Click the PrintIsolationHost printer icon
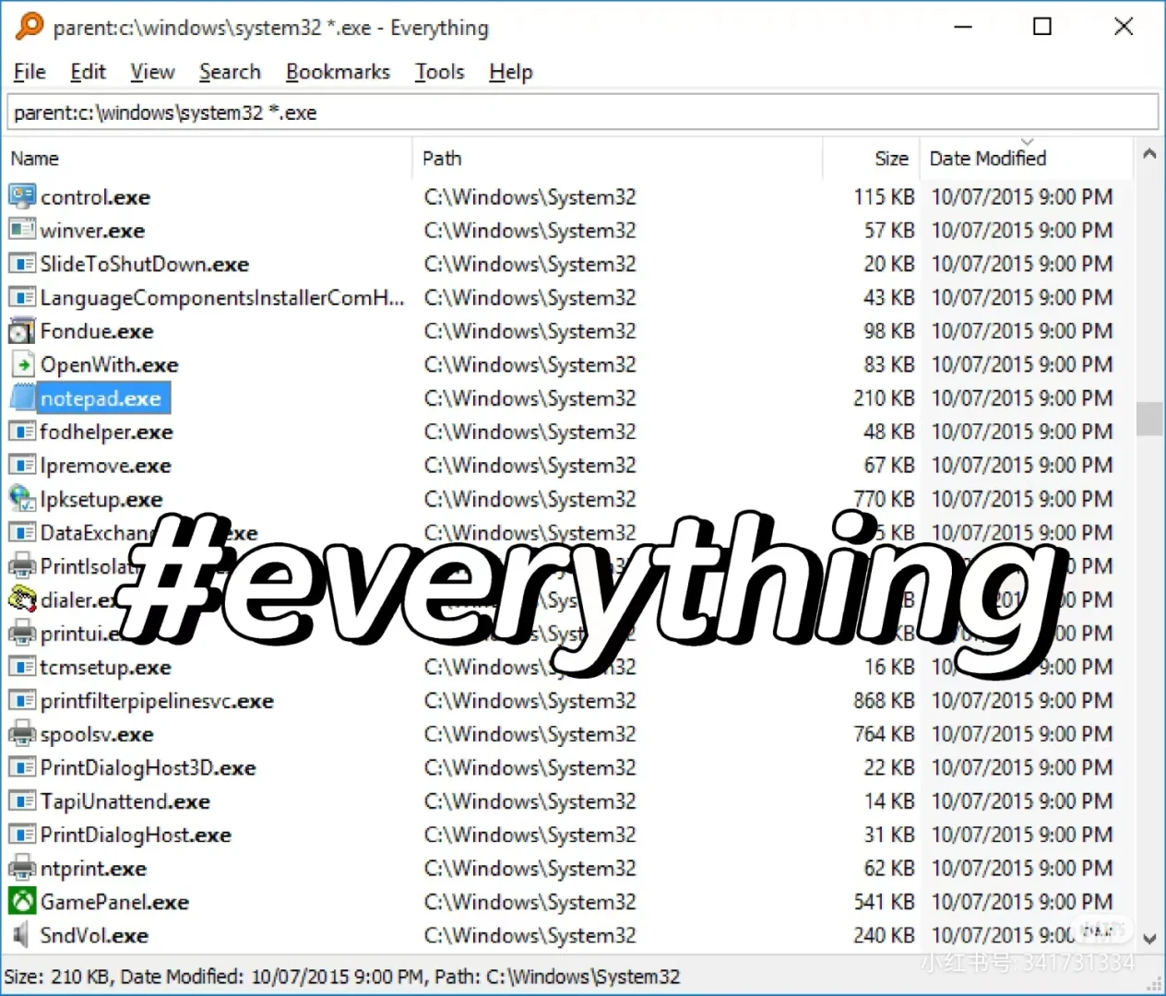 pyautogui.click(x=22, y=566)
